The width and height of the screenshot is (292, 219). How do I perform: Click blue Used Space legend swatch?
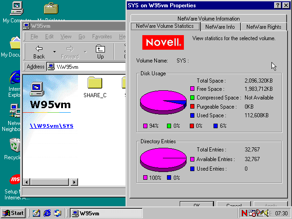192,115
